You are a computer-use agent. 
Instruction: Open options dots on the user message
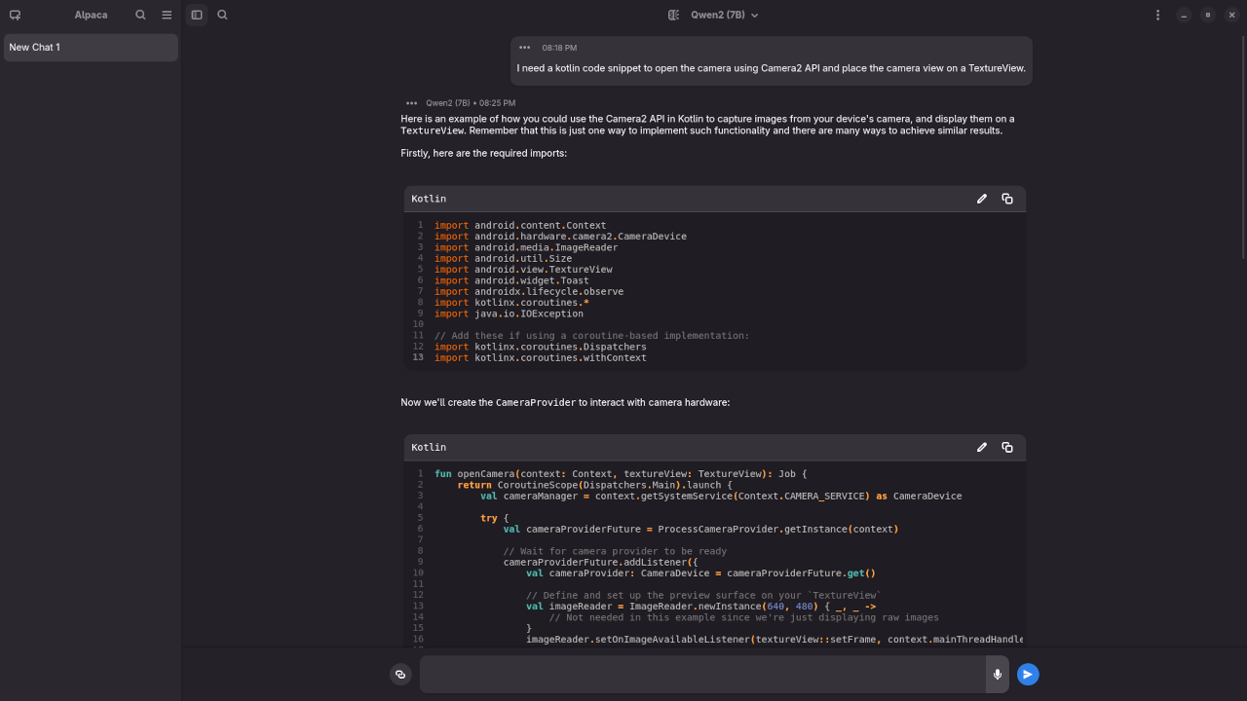click(524, 48)
